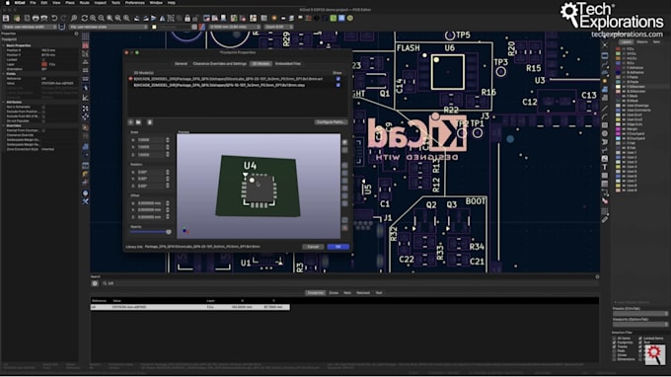Image resolution: width=671 pixels, height=377 pixels.
Task: Uncheck Show for the first 3D model
Action: point(338,79)
